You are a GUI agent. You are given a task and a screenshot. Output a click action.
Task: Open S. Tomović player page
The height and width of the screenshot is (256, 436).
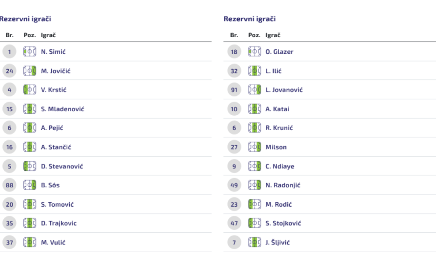58,204
